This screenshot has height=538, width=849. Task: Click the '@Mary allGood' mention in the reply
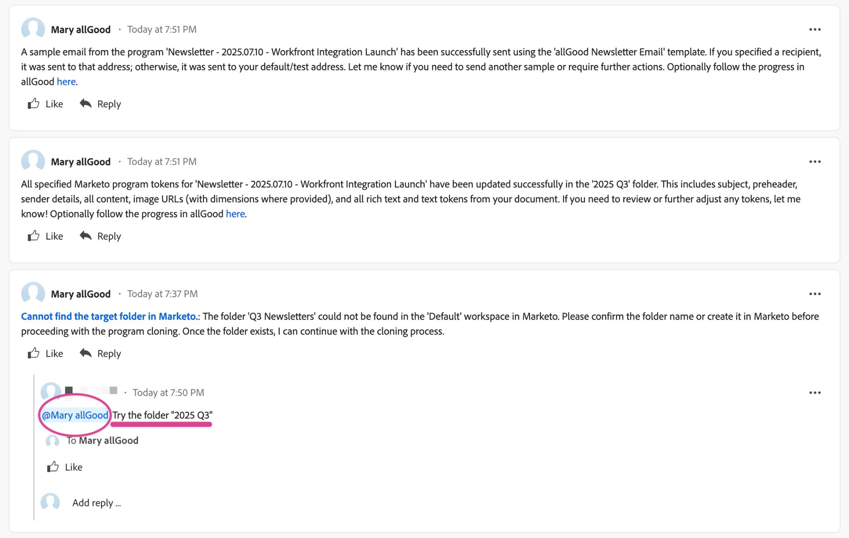[75, 415]
